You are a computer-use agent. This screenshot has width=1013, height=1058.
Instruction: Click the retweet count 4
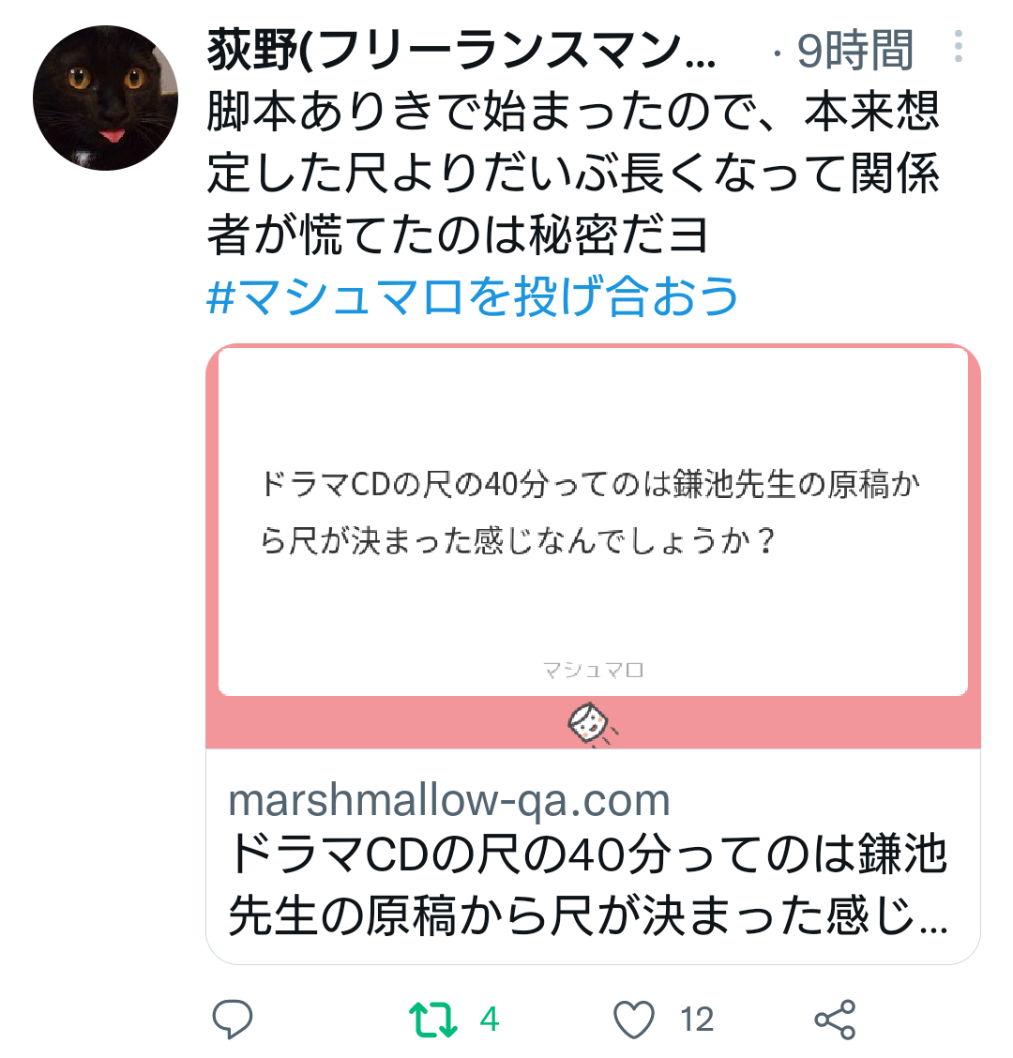[490, 1019]
